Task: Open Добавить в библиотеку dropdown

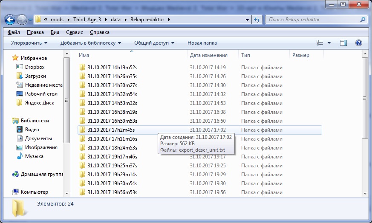Action: tap(91, 43)
